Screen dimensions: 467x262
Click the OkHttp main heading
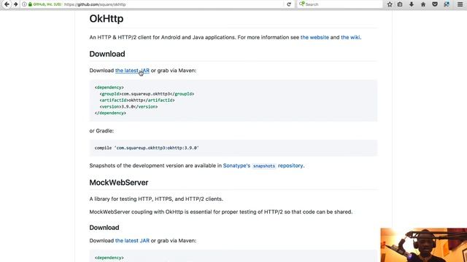tap(107, 19)
